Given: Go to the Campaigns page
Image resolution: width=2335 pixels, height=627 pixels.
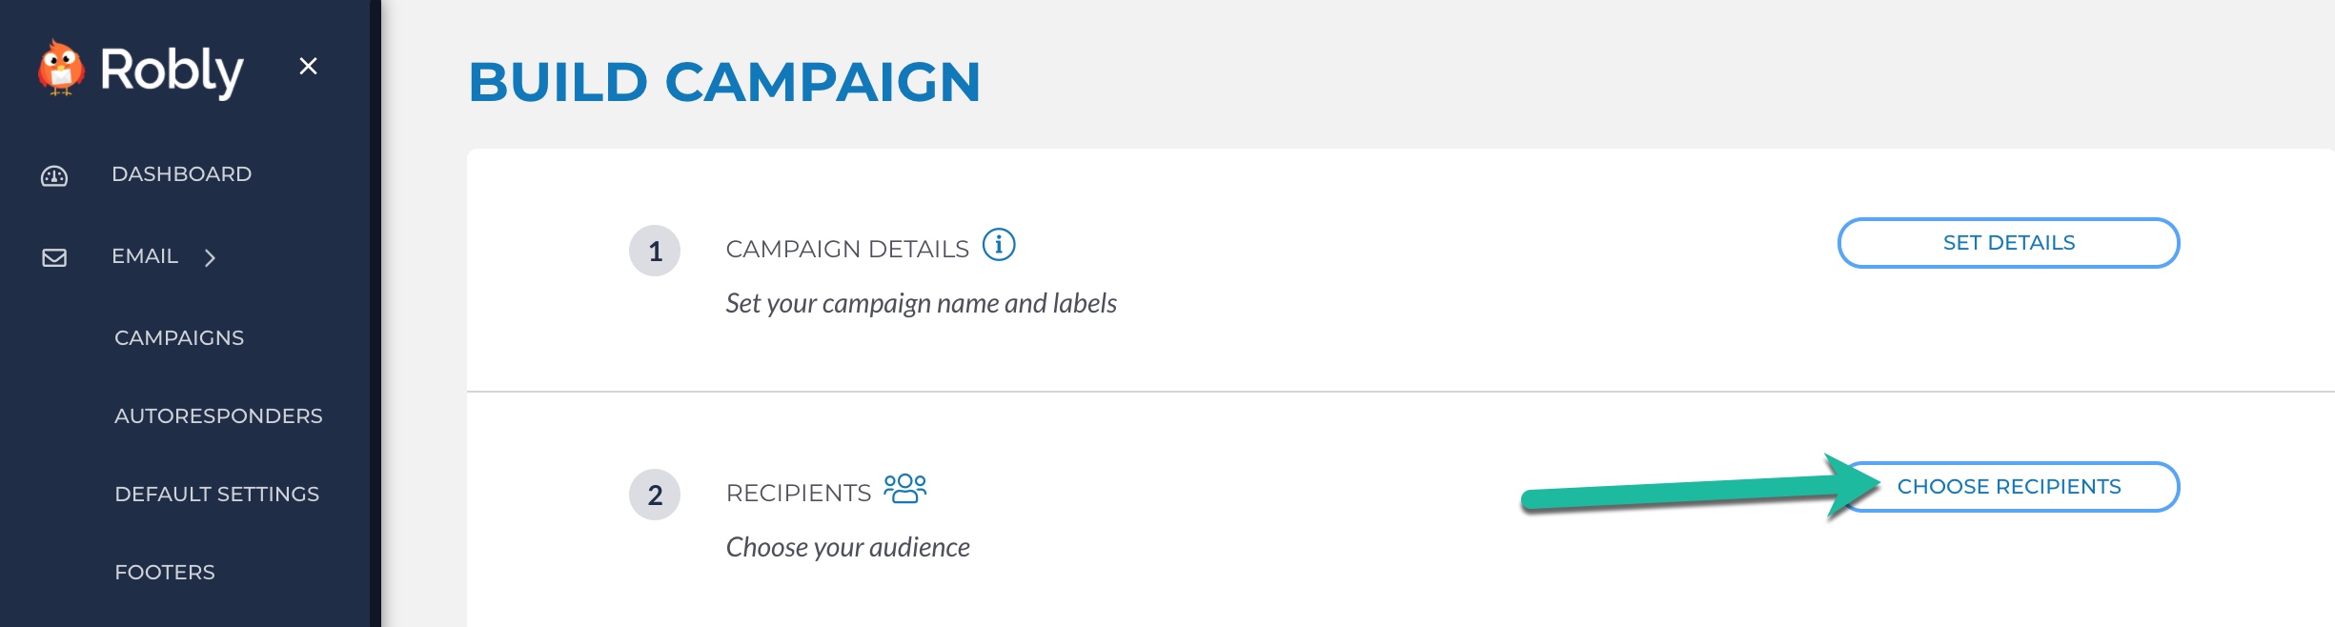Looking at the screenshot, I should 178,337.
